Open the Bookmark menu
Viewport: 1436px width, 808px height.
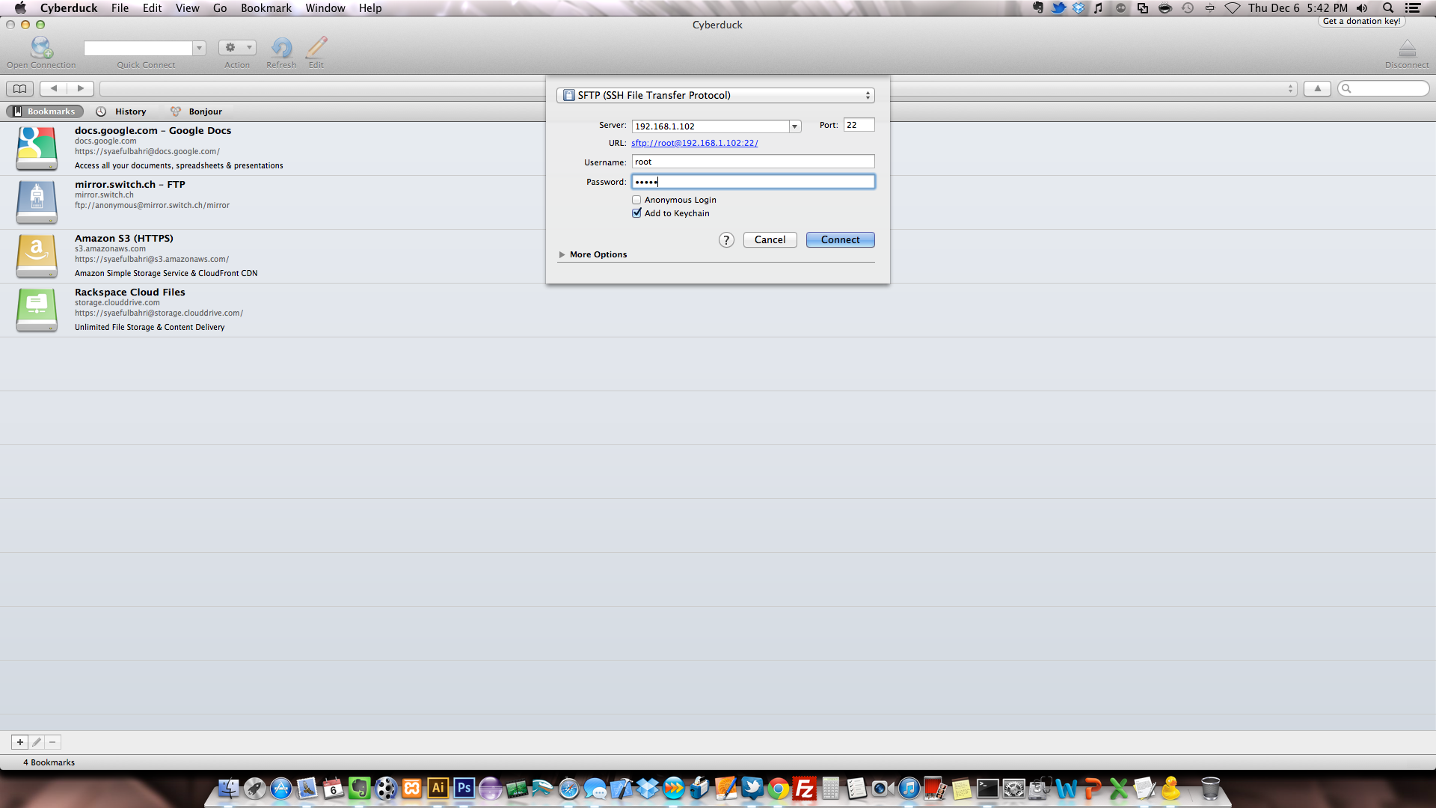pyautogui.click(x=266, y=7)
